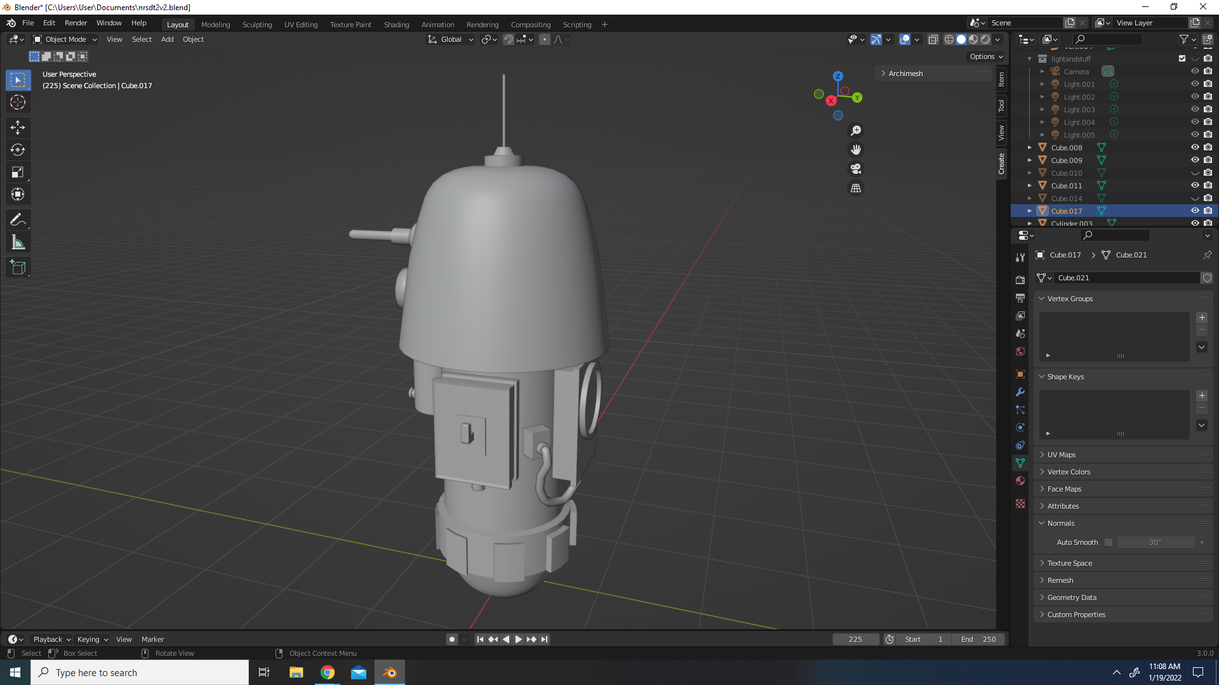Image resolution: width=1219 pixels, height=685 pixels.
Task: Click the mesh name Cube.021 field
Action: 1127,278
